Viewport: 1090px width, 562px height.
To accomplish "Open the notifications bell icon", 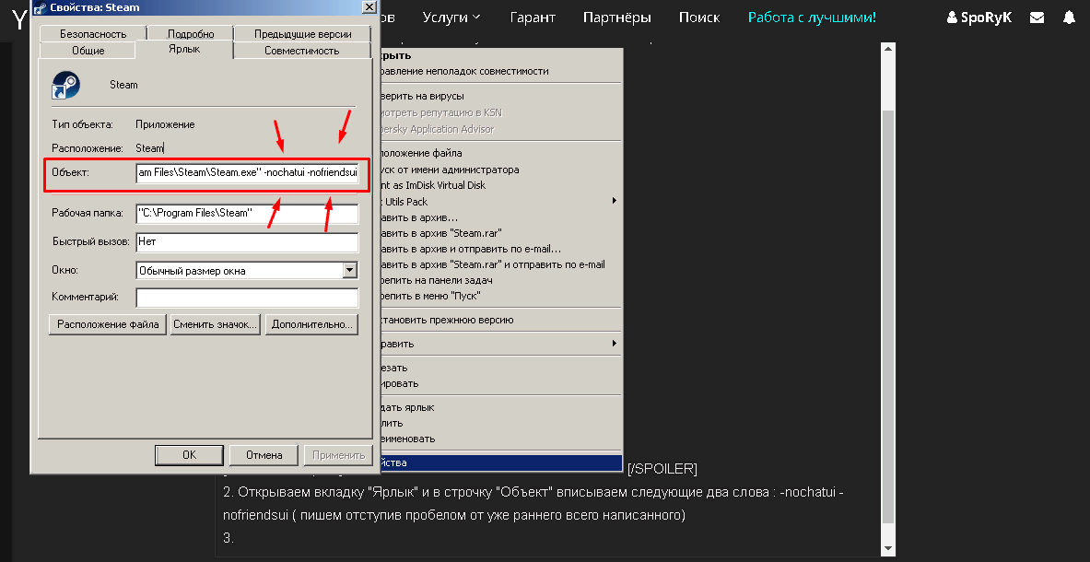I will coord(1069,18).
